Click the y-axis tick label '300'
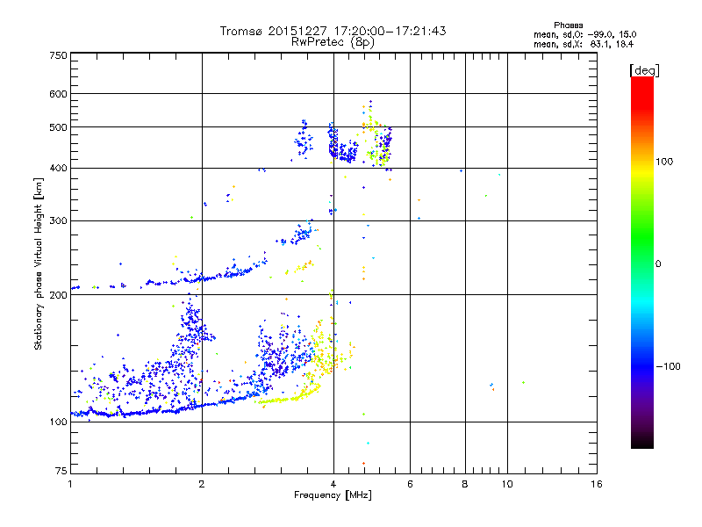This screenshot has width=702, height=527. 58,220
